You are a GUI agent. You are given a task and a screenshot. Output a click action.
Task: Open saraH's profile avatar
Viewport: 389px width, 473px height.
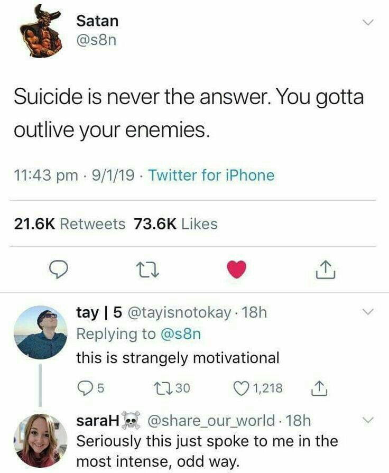coord(41,440)
